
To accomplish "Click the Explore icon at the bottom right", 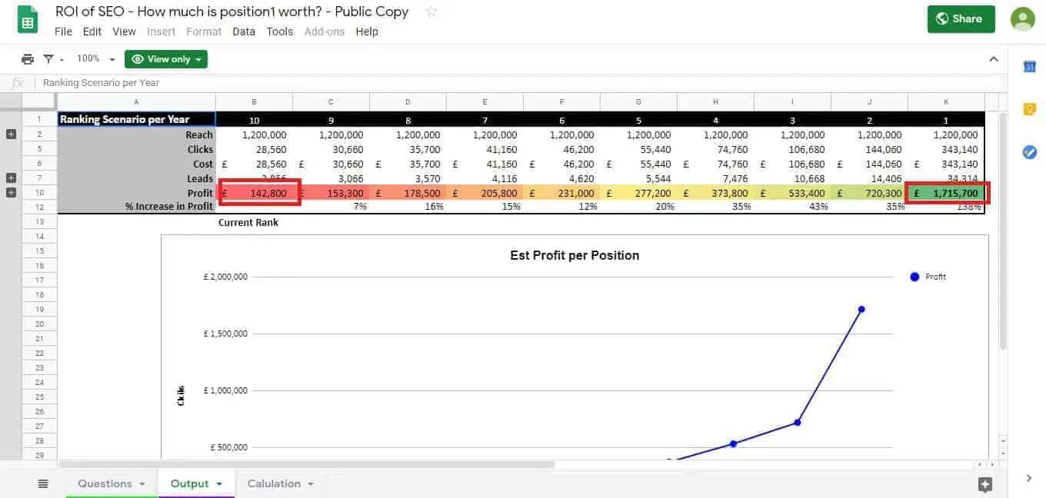I will [985, 484].
